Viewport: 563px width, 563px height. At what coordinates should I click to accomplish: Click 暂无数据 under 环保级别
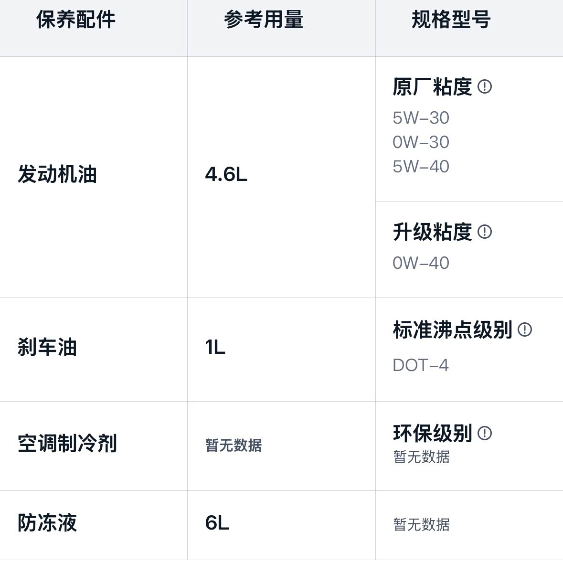coord(421,457)
